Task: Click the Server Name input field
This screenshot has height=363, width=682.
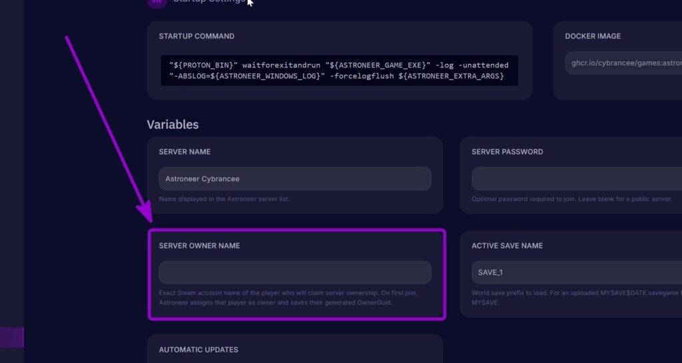Action: pyautogui.click(x=295, y=179)
